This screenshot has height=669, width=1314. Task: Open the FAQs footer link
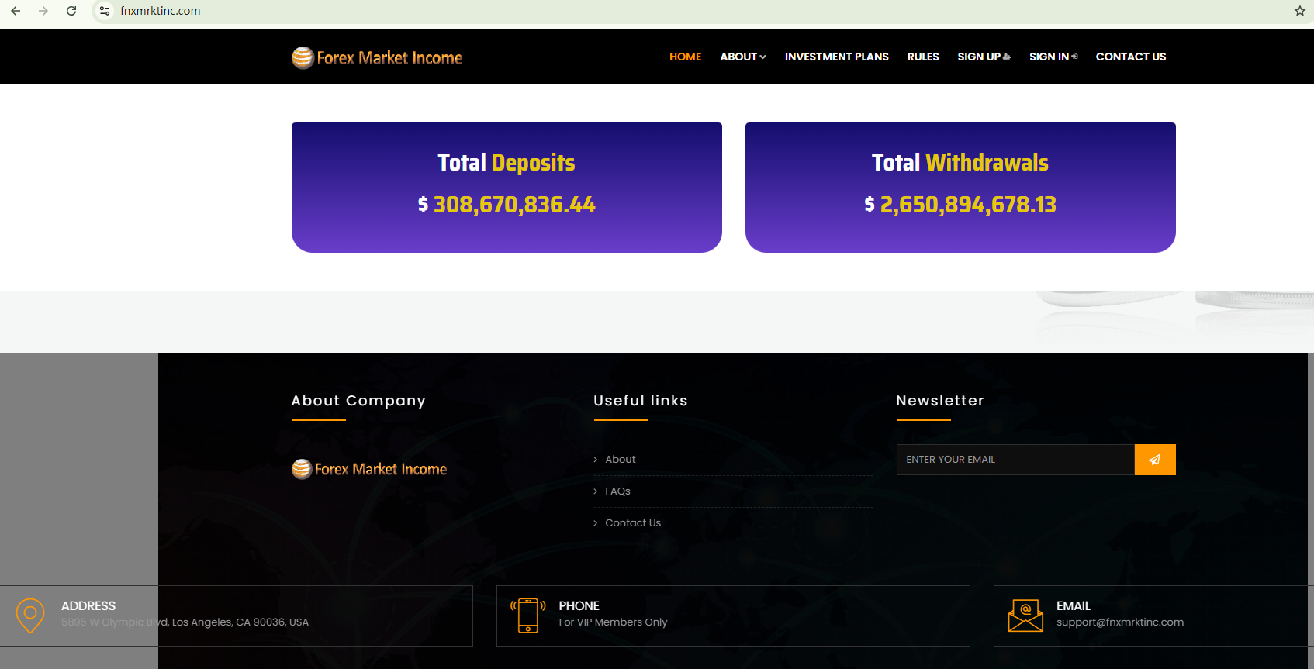click(x=617, y=491)
